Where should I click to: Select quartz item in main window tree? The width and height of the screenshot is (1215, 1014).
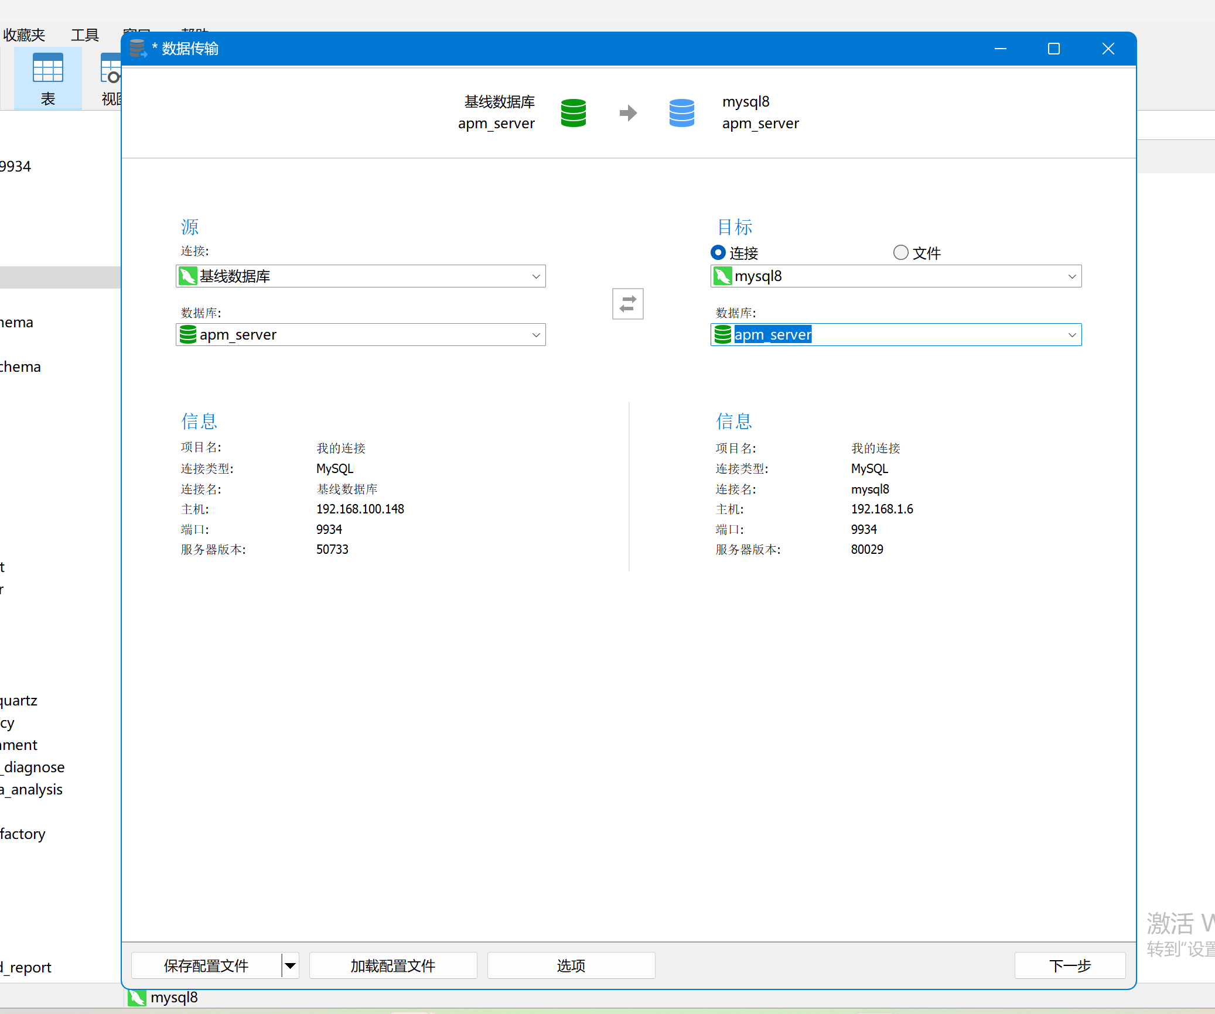tap(19, 701)
